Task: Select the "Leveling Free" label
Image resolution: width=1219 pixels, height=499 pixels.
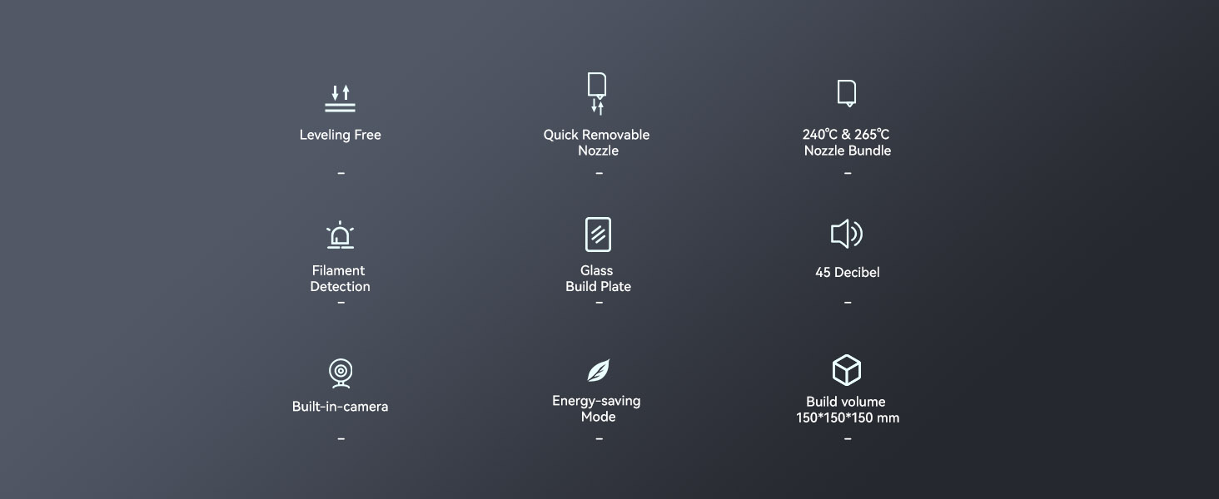Action: [x=340, y=135]
